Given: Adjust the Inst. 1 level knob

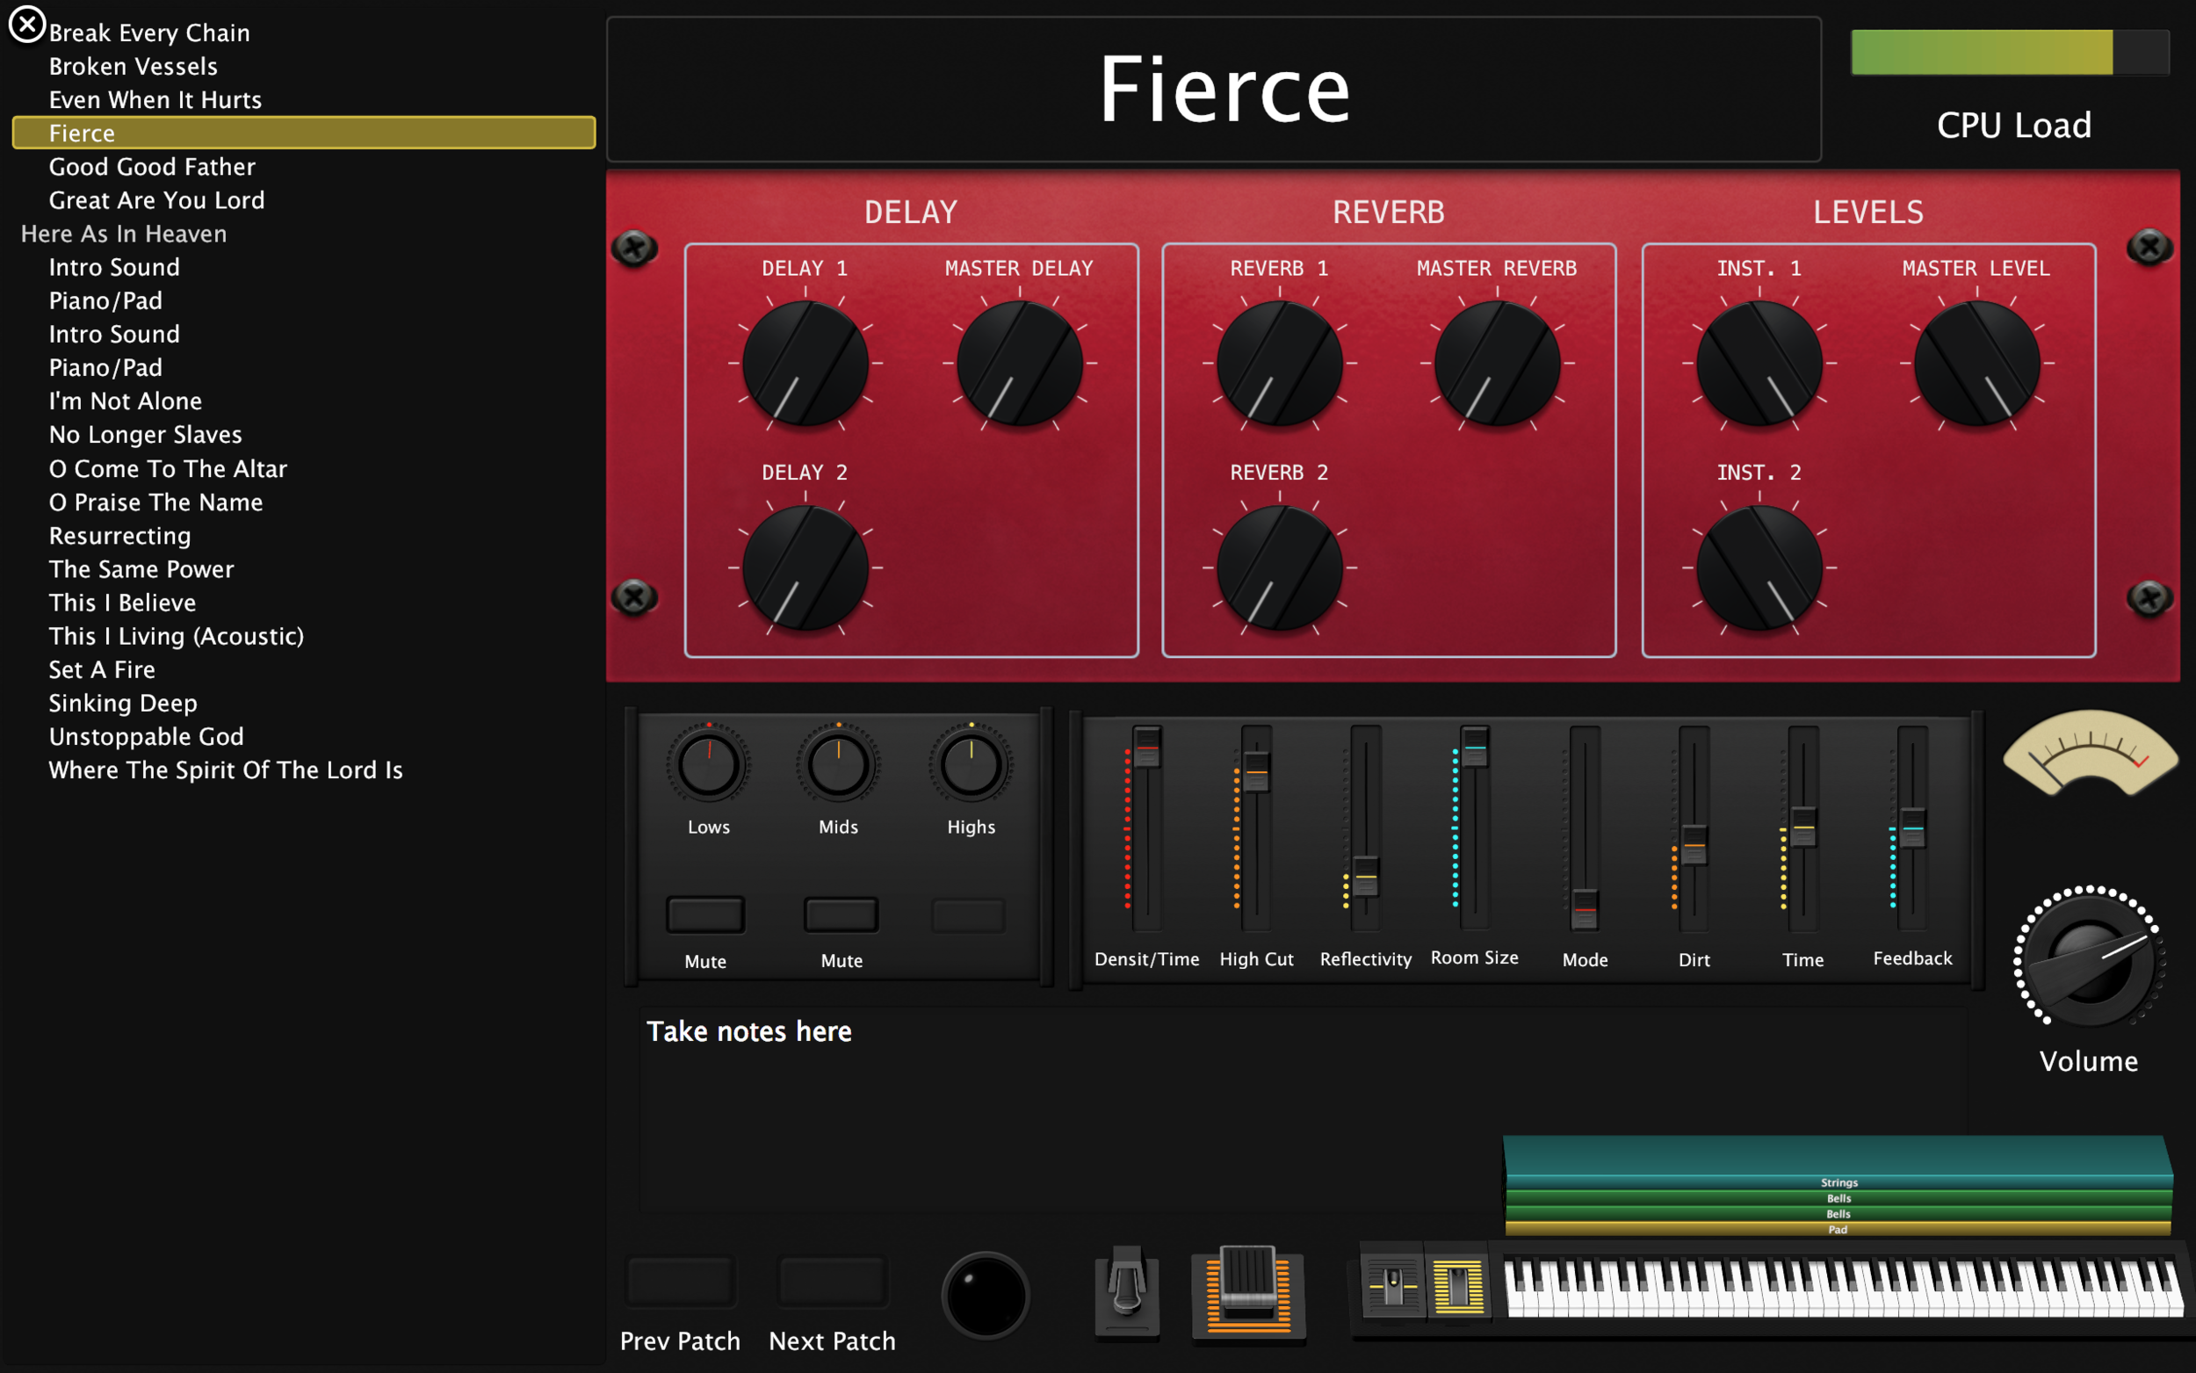Looking at the screenshot, I should click(1759, 363).
